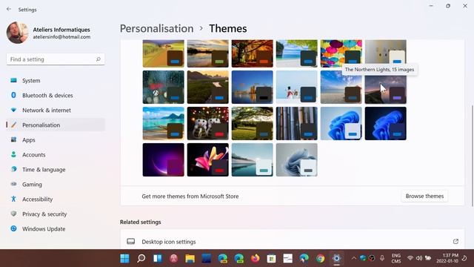Open the Windows Start menu

tap(124, 258)
